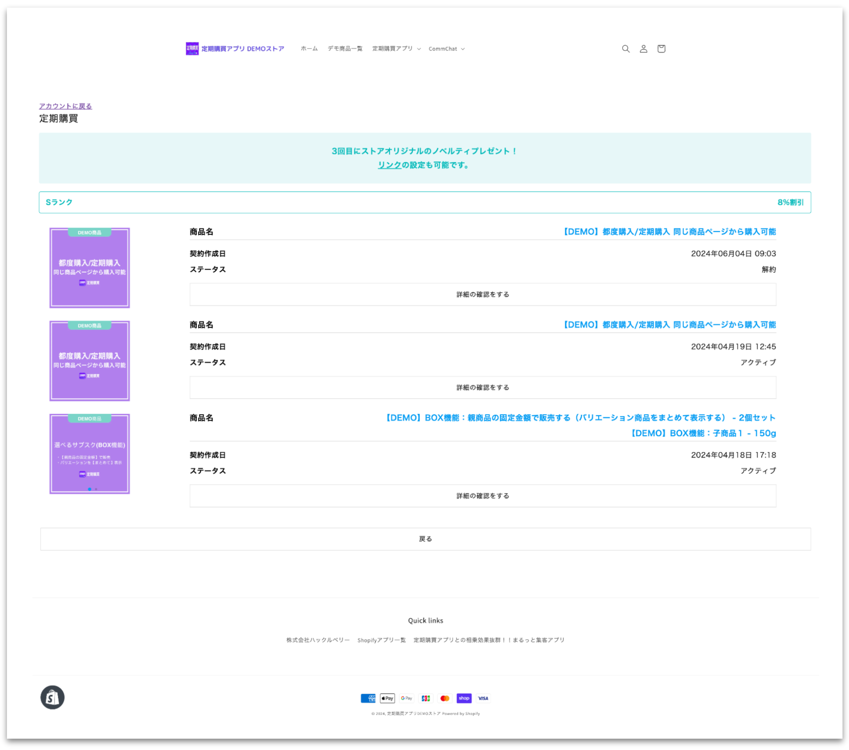Image resolution: width=849 pixels, height=750 pixels.
Task: Click the Visa payment icon
Action: pyautogui.click(x=483, y=698)
